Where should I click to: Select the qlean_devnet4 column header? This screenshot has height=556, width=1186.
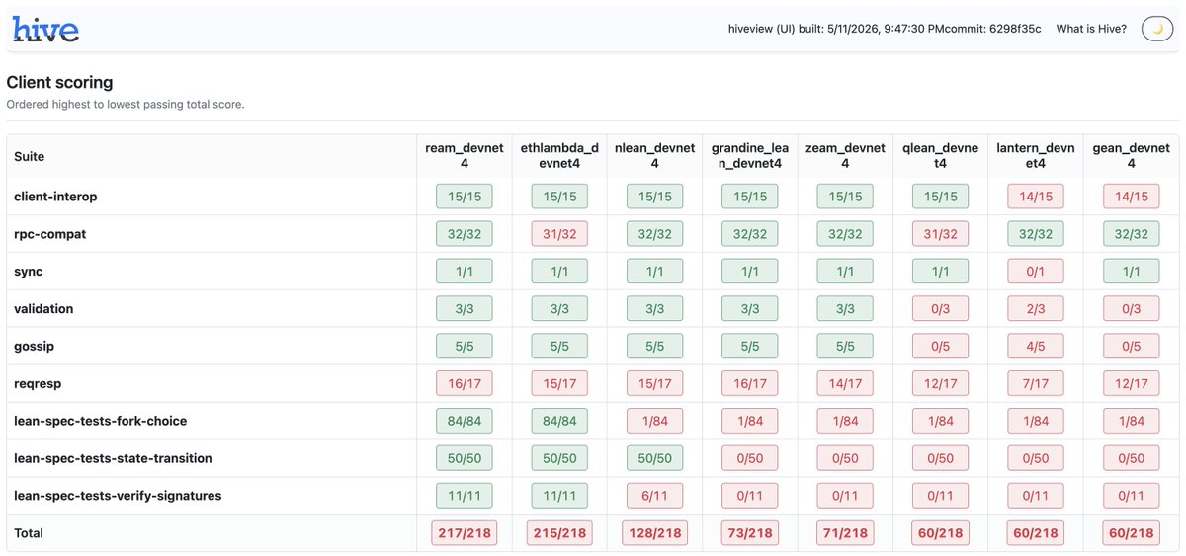[940, 156]
